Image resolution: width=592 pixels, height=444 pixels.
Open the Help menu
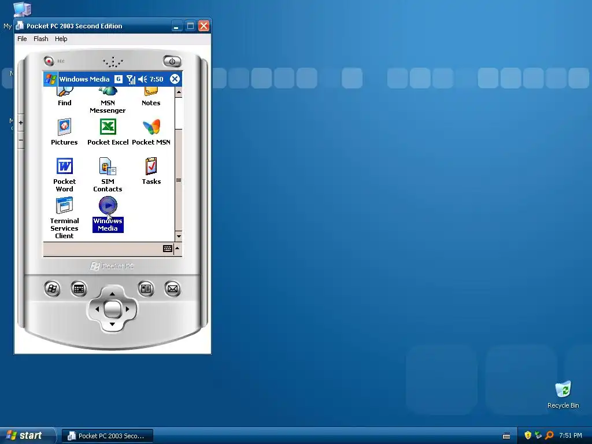tap(61, 39)
